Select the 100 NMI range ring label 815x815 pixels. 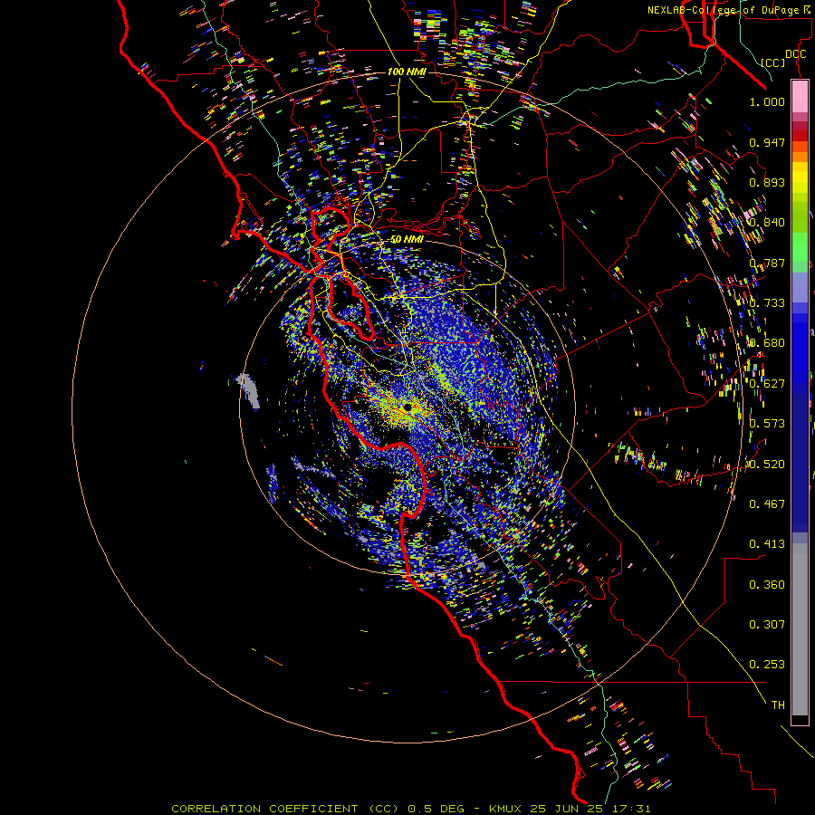[x=407, y=72]
